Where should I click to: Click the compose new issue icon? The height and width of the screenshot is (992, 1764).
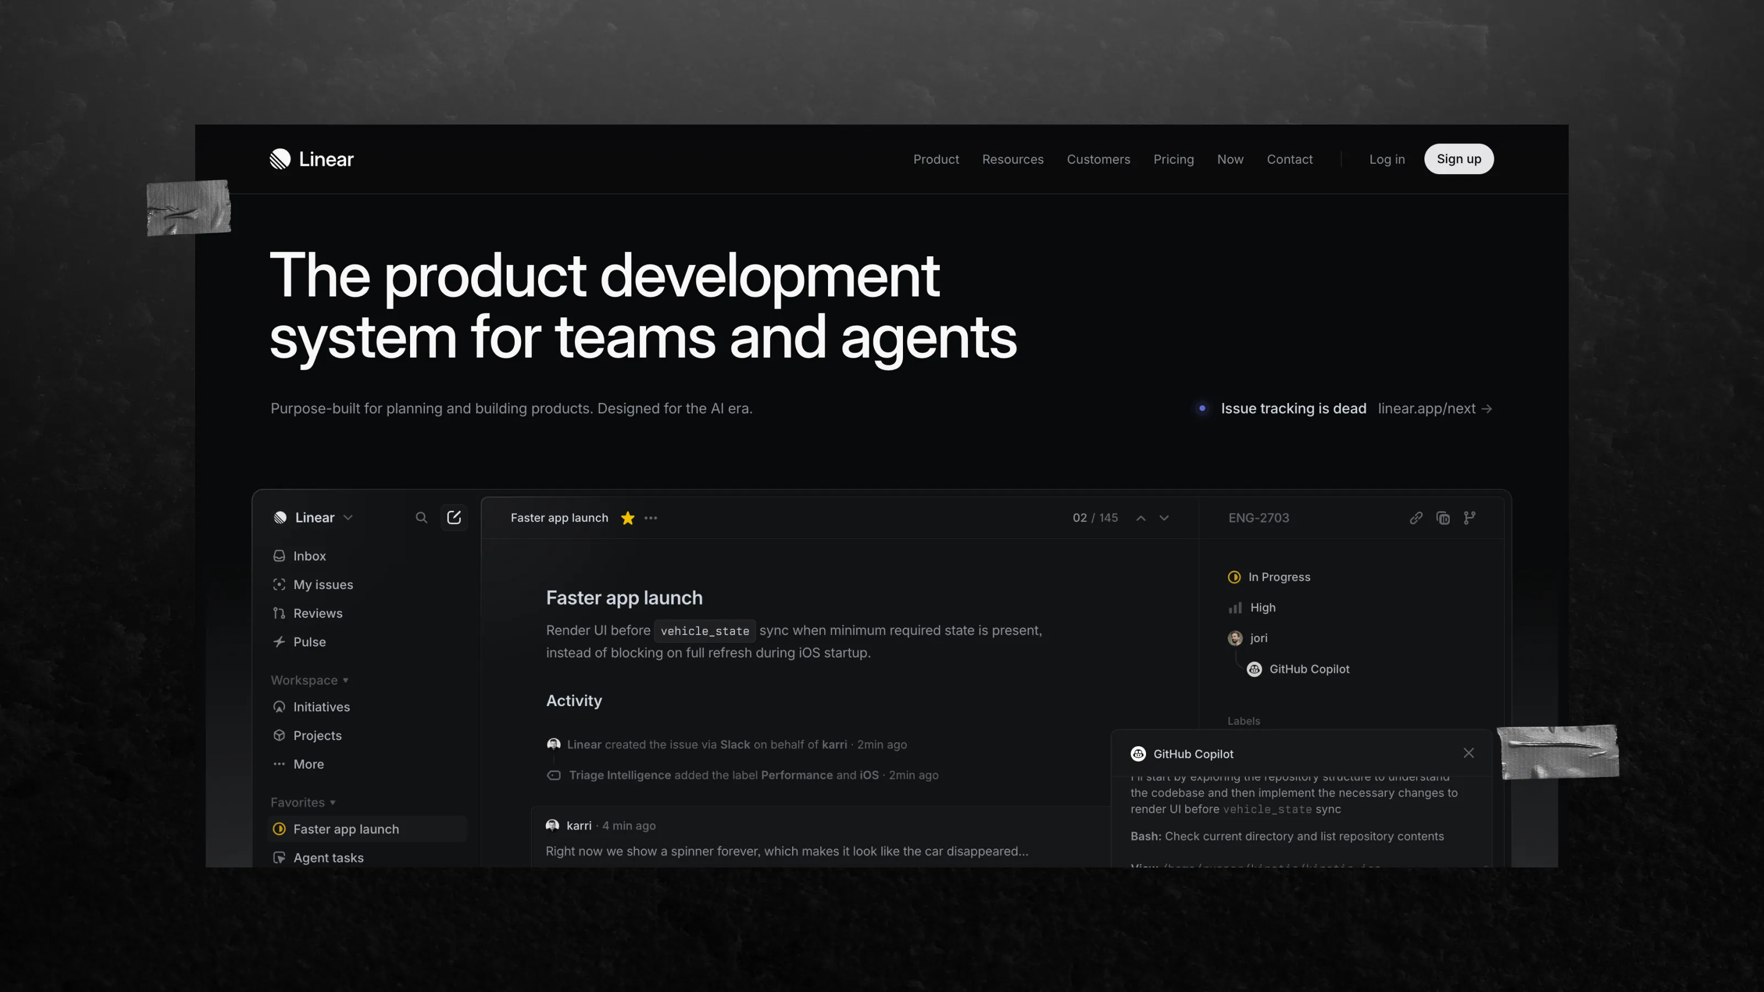453,517
